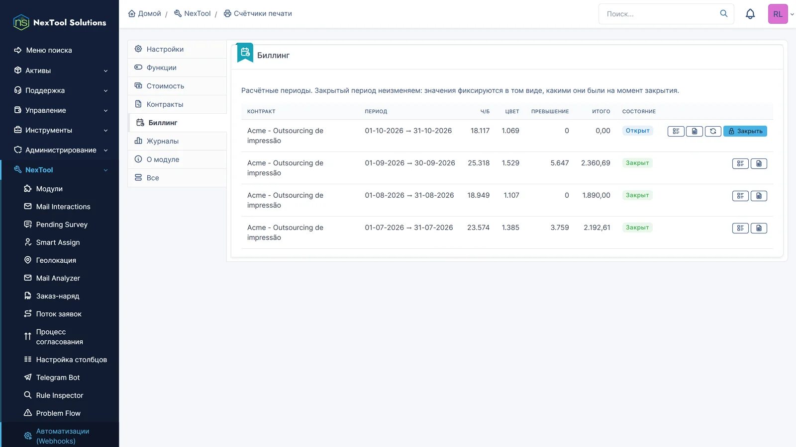
Task: Expand the Инструменты sidebar menu
Action: coord(61,130)
